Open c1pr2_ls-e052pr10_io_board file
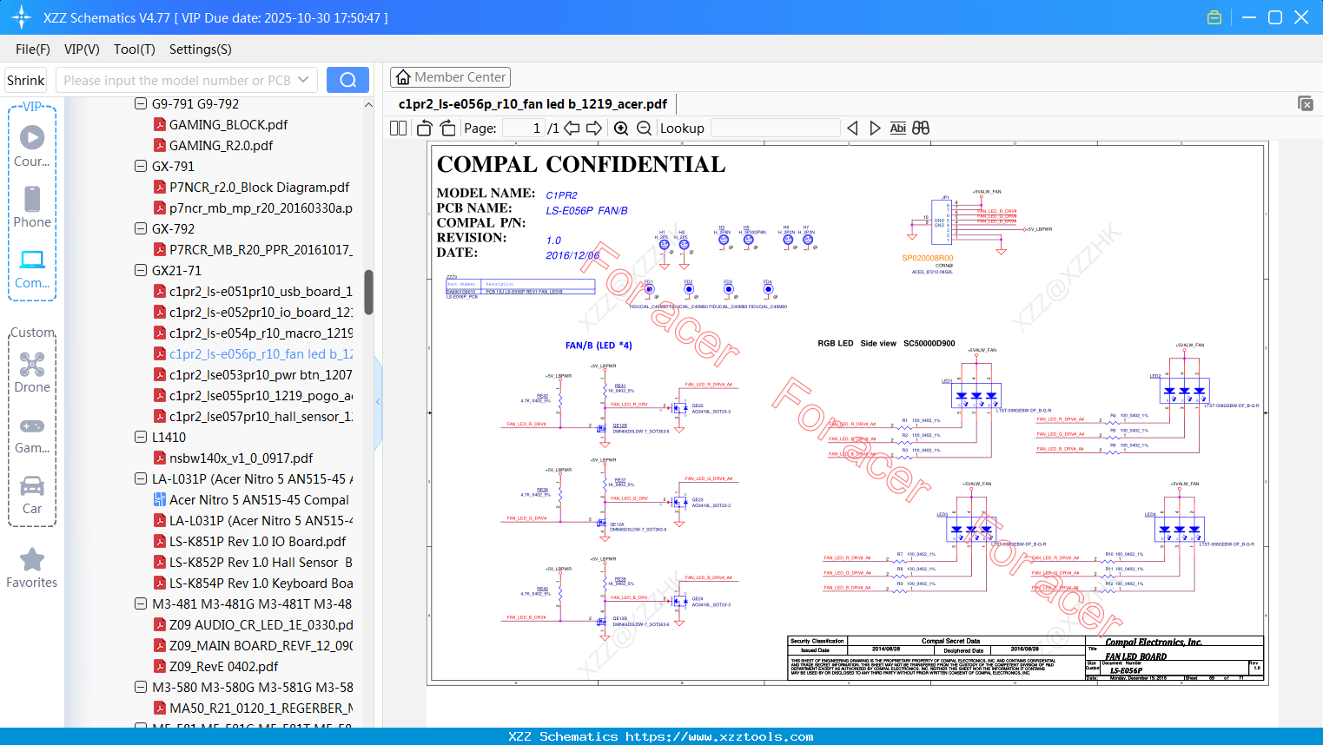This screenshot has height=745, width=1323. [253, 312]
